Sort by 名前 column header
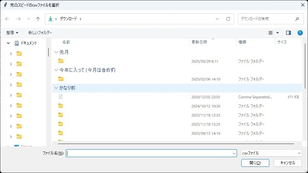Screen dimensions: 308x173 (x=66, y=42)
